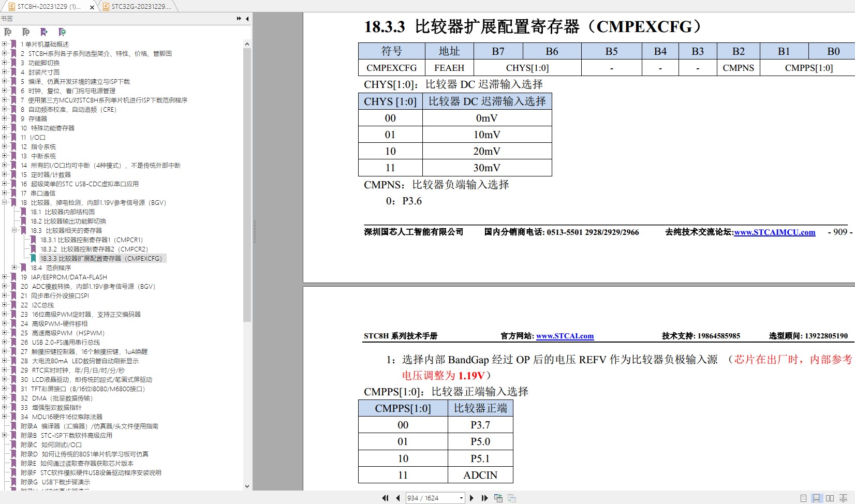855x504 pixels.
Task: Switch to the STC32G-20231229 document tab
Action: (138, 6)
